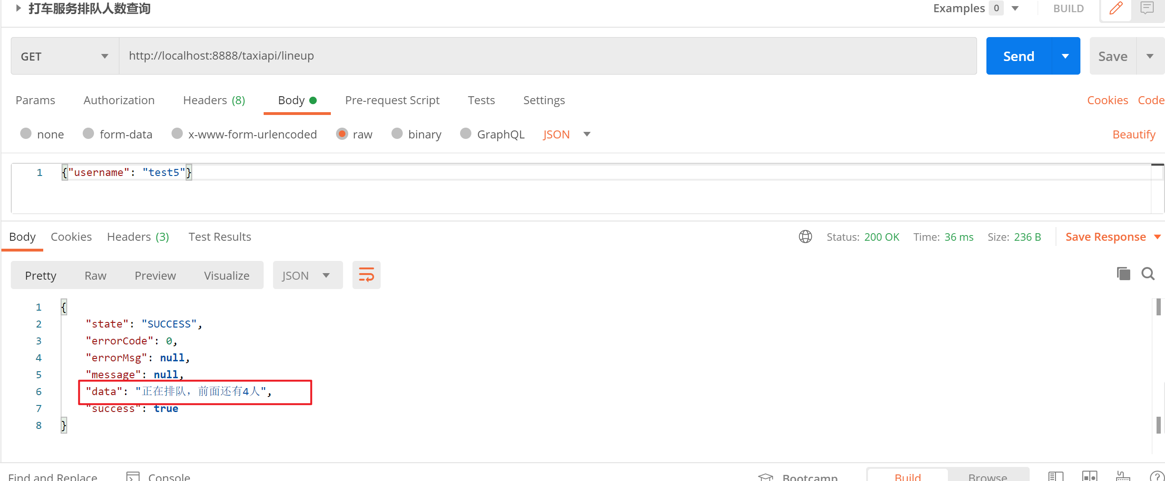Viewport: 1165px width, 481px height.
Task: Expand the request title triangle
Action: pyautogui.click(x=18, y=8)
